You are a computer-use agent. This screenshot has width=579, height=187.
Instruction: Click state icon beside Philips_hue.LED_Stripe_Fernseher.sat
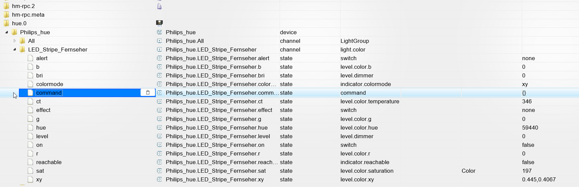tap(159, 171)
